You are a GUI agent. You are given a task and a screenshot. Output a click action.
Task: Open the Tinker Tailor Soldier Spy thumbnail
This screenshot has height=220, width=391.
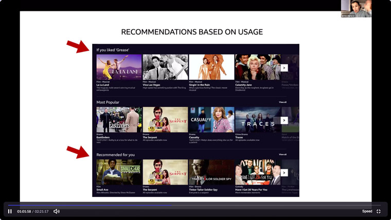click(x=211, y=172)
